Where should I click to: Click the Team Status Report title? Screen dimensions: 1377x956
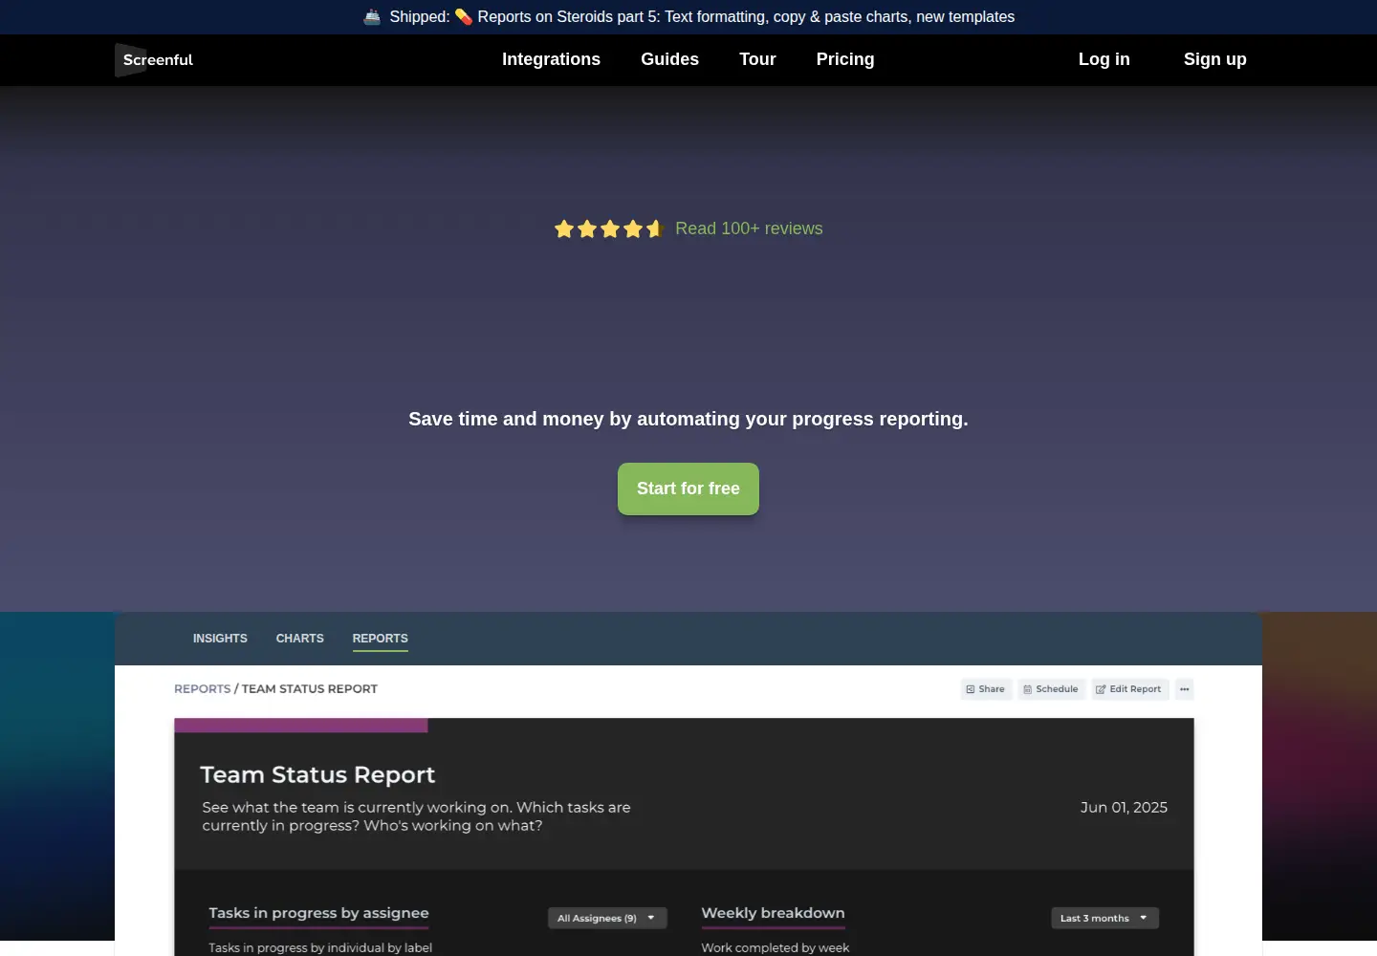317,775
